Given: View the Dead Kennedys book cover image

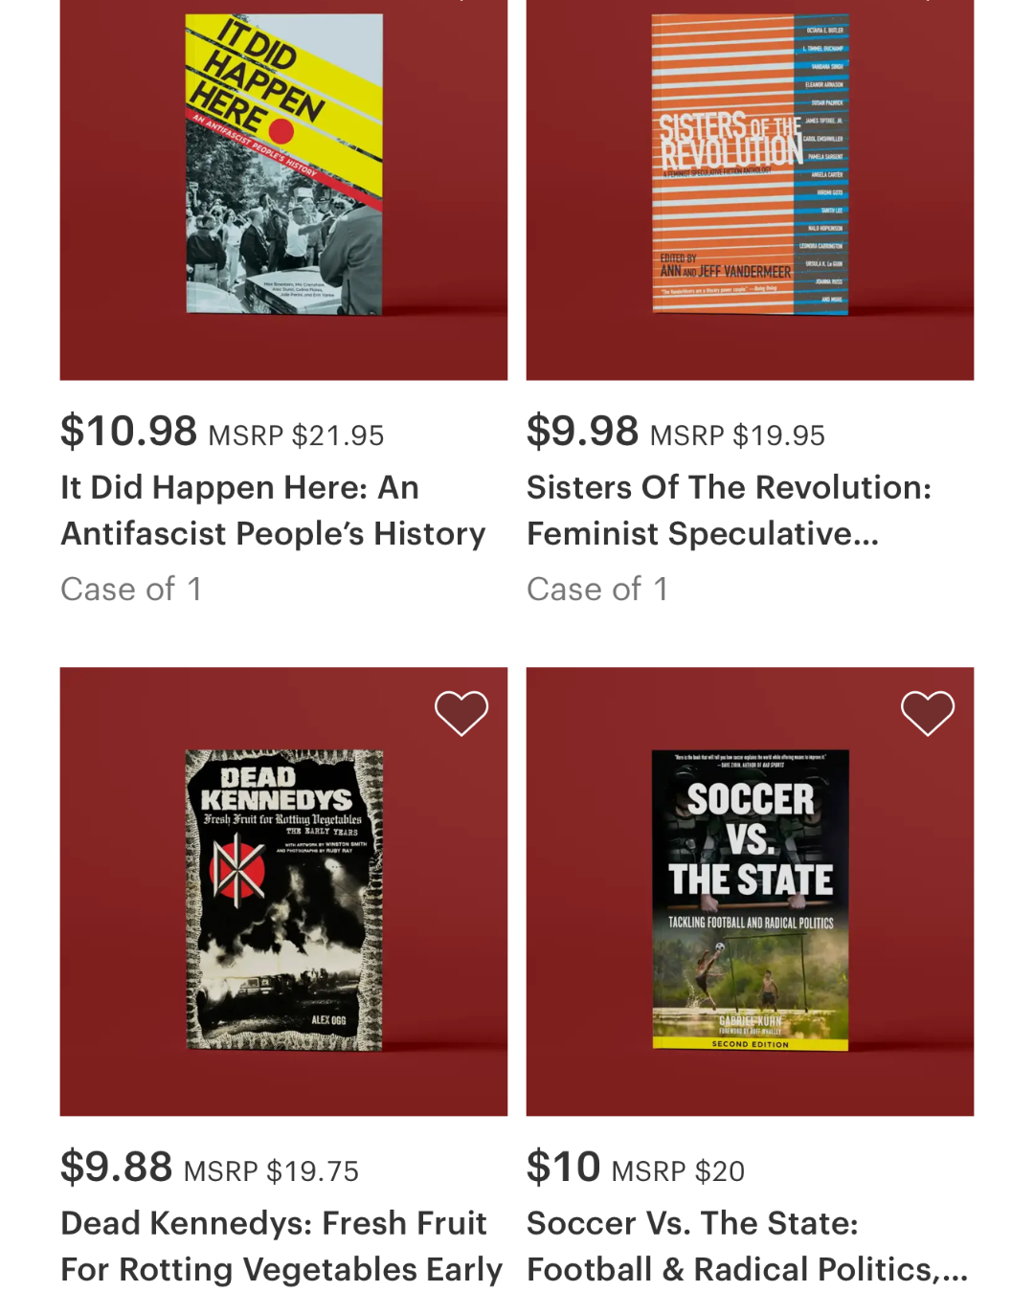Looking at the screenshot, I should click(283, 900).
